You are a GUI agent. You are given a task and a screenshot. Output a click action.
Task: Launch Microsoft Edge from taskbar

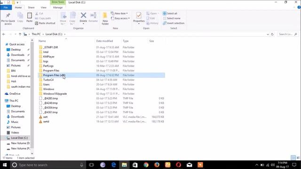(x=113, y=165)
